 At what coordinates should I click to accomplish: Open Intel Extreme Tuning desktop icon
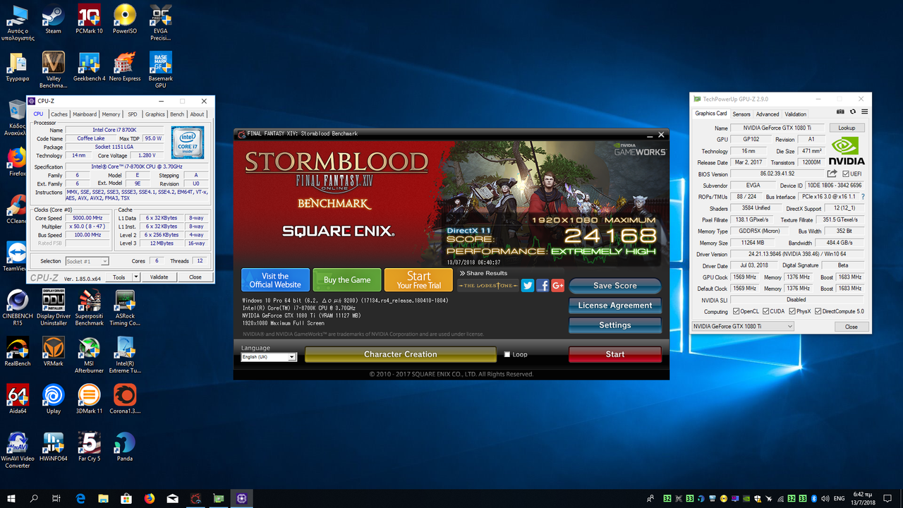coord(125,355)
